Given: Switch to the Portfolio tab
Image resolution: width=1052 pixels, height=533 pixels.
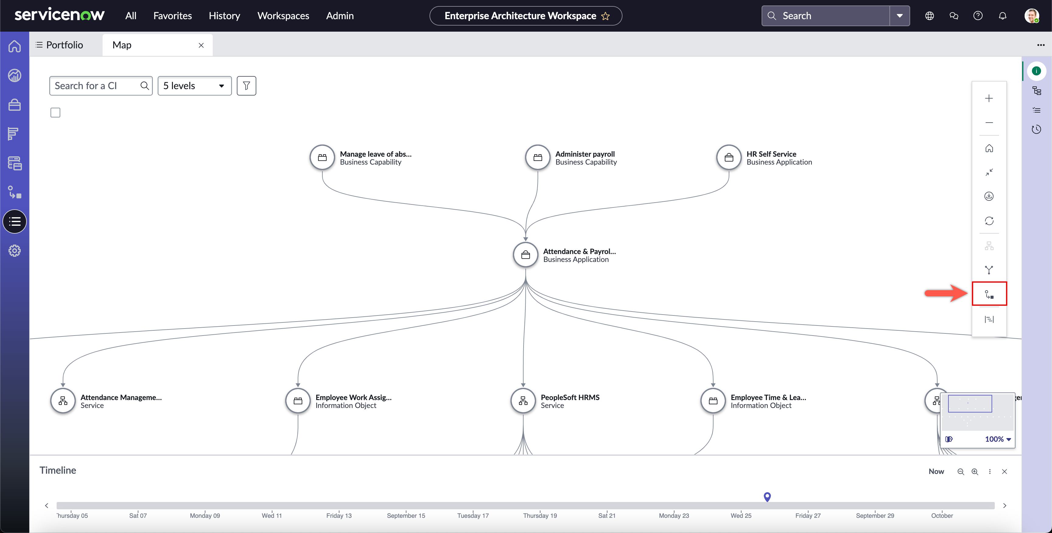Looking at the screenshot, I should [60, 45].
